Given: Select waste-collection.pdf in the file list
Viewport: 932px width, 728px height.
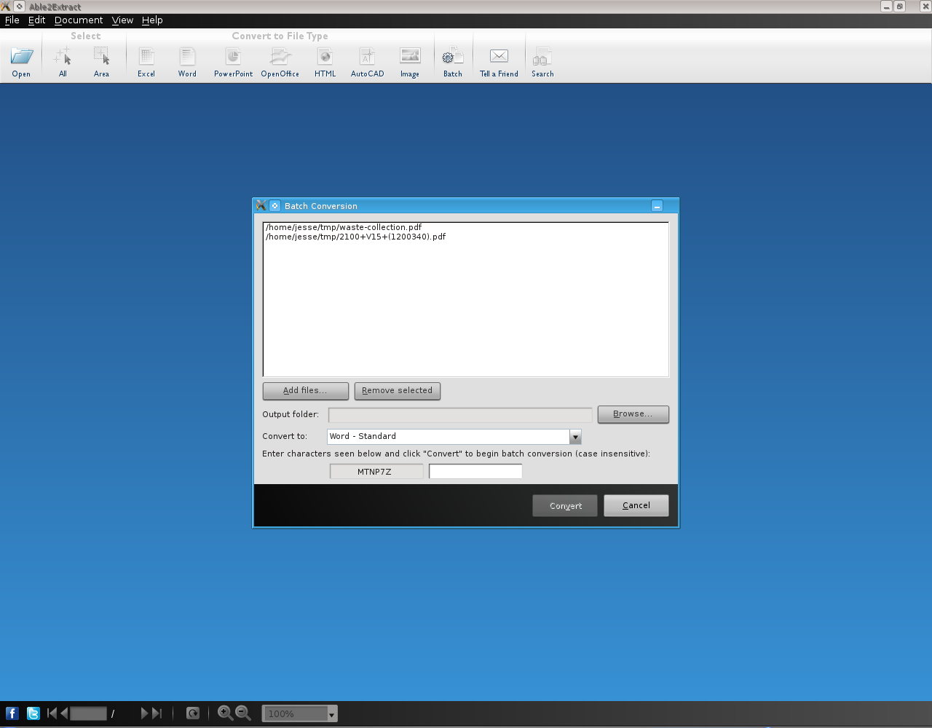Looking at the screenshot, I should [x=344, y=227].
